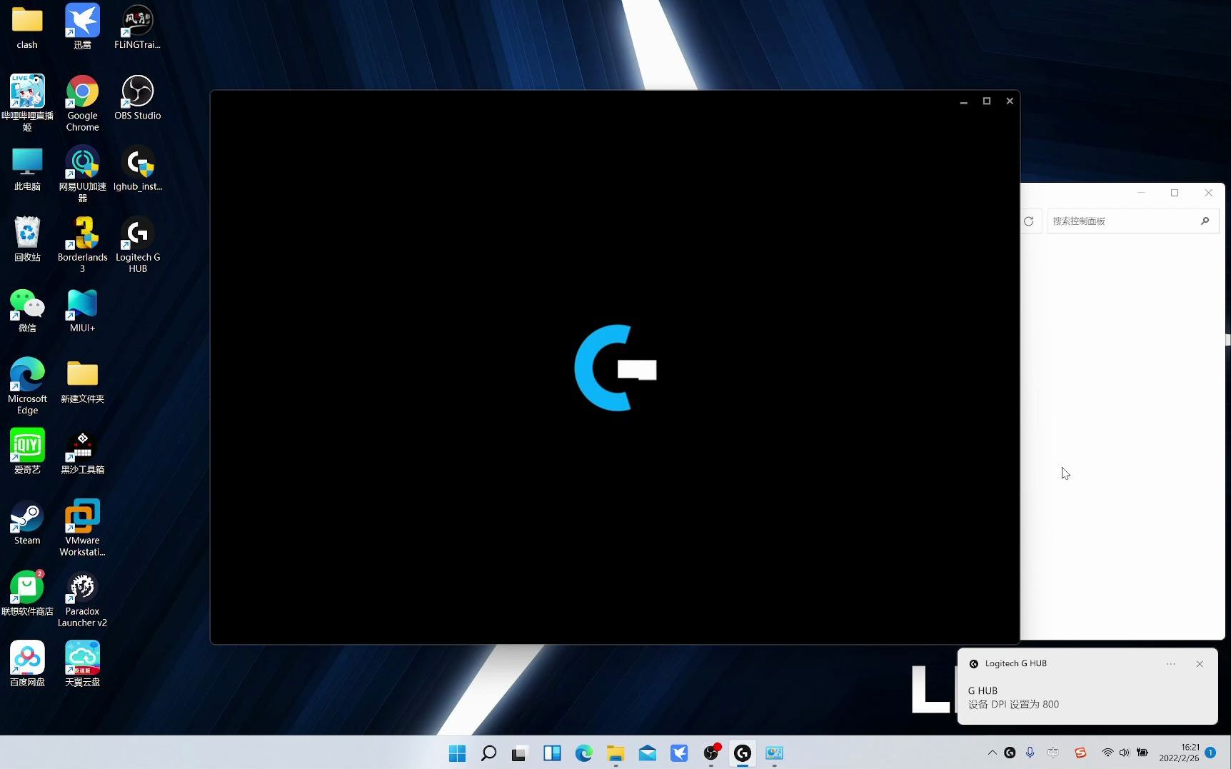Switch to OBS Studio on taskbar

(x=711, y=753)
